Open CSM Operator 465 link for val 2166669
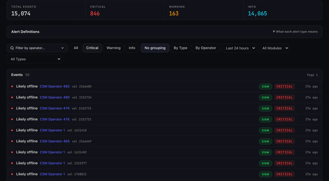Screen dimensions: 329x181 coord(55,141)
